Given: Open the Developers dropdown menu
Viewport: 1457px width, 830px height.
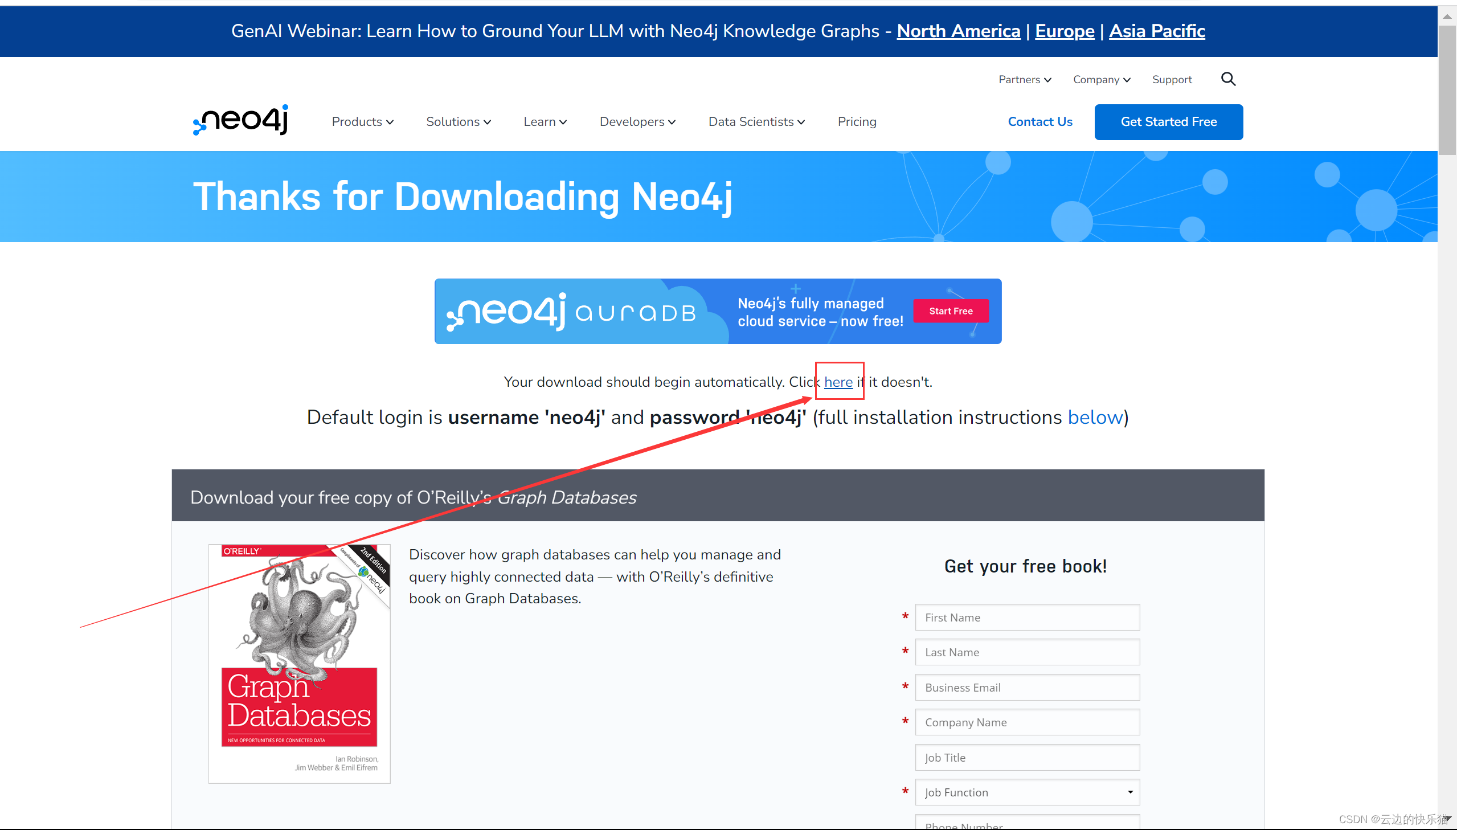Looking at the screenshot, I should (637, 122).
